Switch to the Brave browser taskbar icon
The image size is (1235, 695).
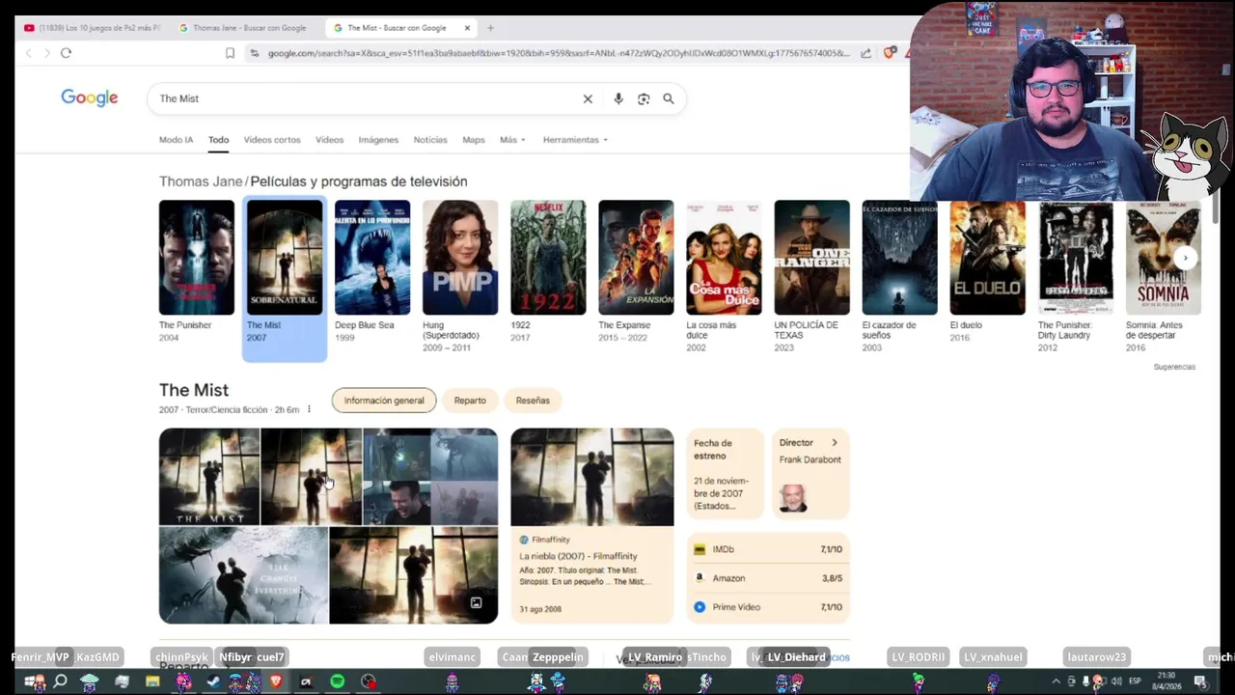(x=276, y=681)
